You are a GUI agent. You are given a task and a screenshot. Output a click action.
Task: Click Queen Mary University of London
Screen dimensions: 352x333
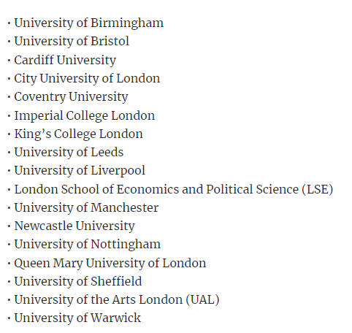pyautogui.click(x=110, y=264)
